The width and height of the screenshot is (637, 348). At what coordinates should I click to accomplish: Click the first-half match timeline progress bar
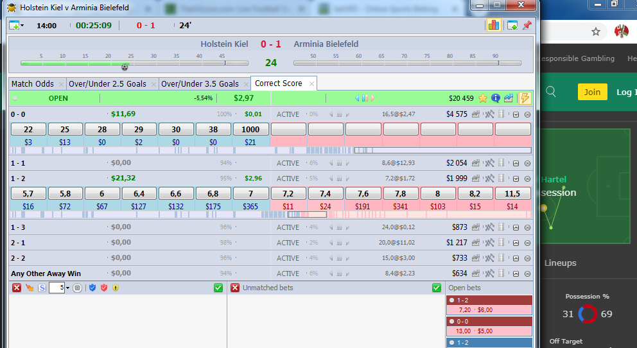tap(134, 63)
